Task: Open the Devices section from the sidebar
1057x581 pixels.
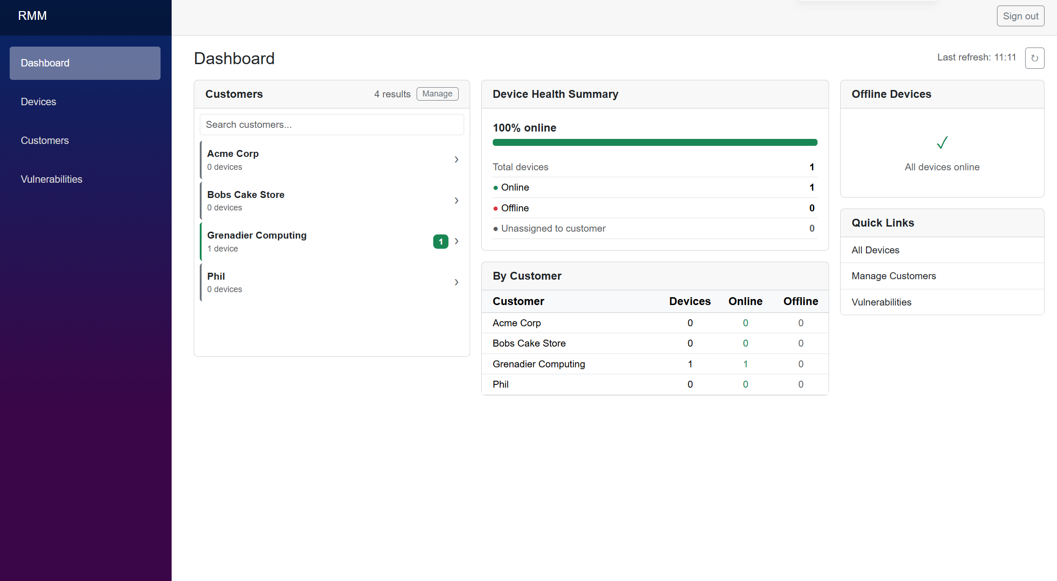Action: pyautogui.click(x=39, y=102)
